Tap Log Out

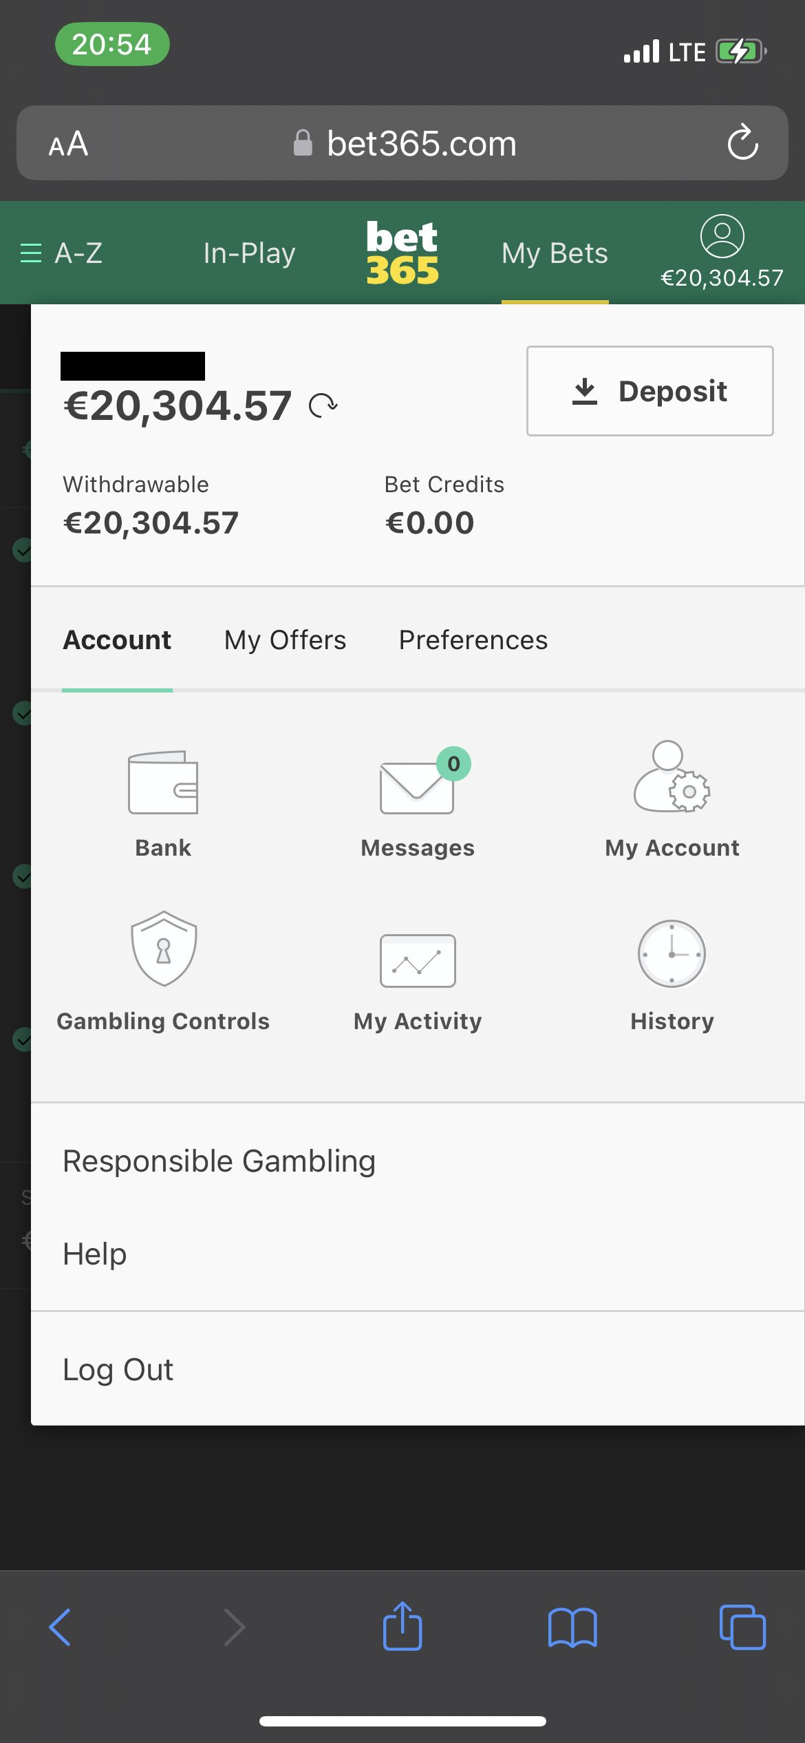[118, 1370]
